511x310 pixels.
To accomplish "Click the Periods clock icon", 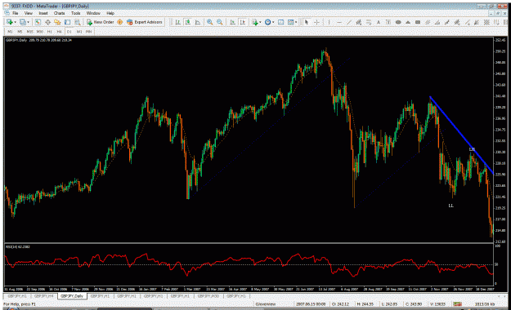I will pos(267,22).
